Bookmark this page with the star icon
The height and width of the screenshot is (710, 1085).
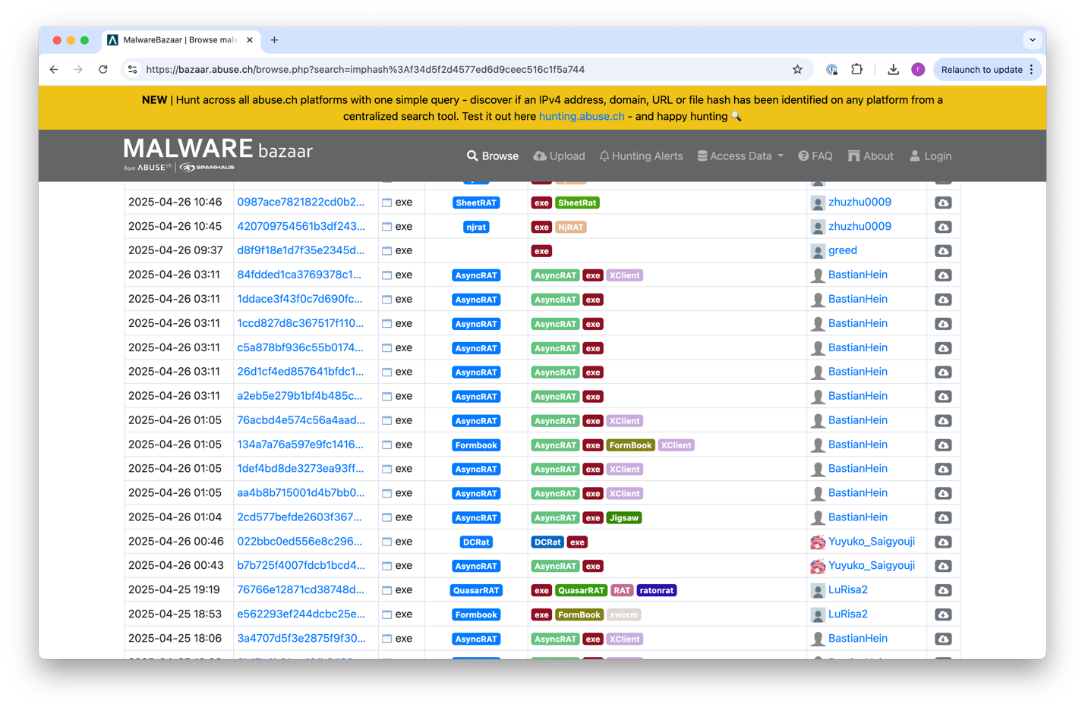pyautogui.click(x=797, y=70)
